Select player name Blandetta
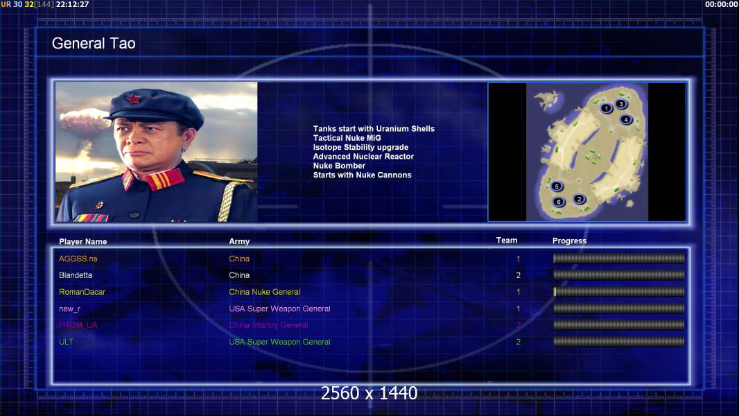The height and width of the screenshot is (416, 739). click(x=76, y=275)
